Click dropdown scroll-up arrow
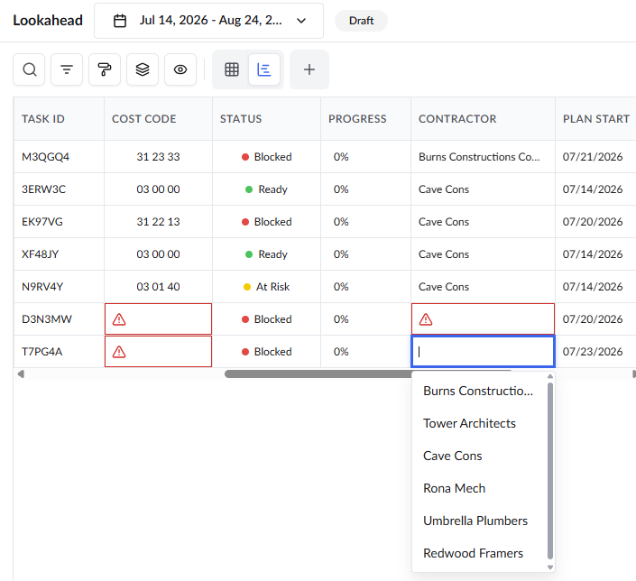Image resolution: width=636 pixels, height=581 pixels. [550, 376]
